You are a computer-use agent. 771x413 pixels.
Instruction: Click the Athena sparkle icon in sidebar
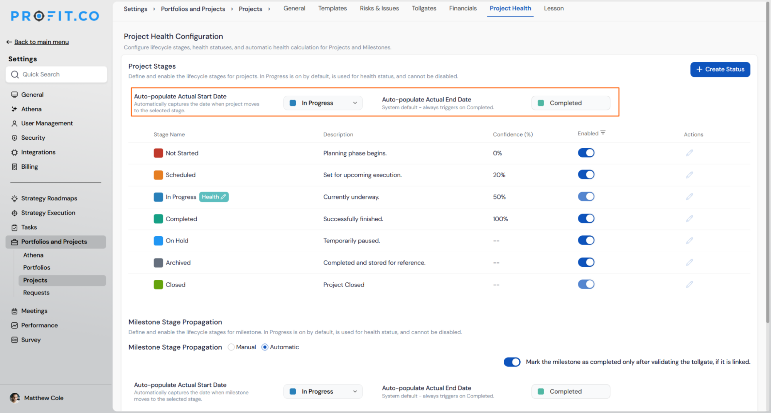tap(14, 109)
